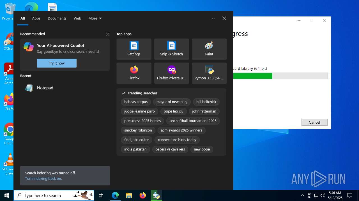Open the notification center

[350, 195]
